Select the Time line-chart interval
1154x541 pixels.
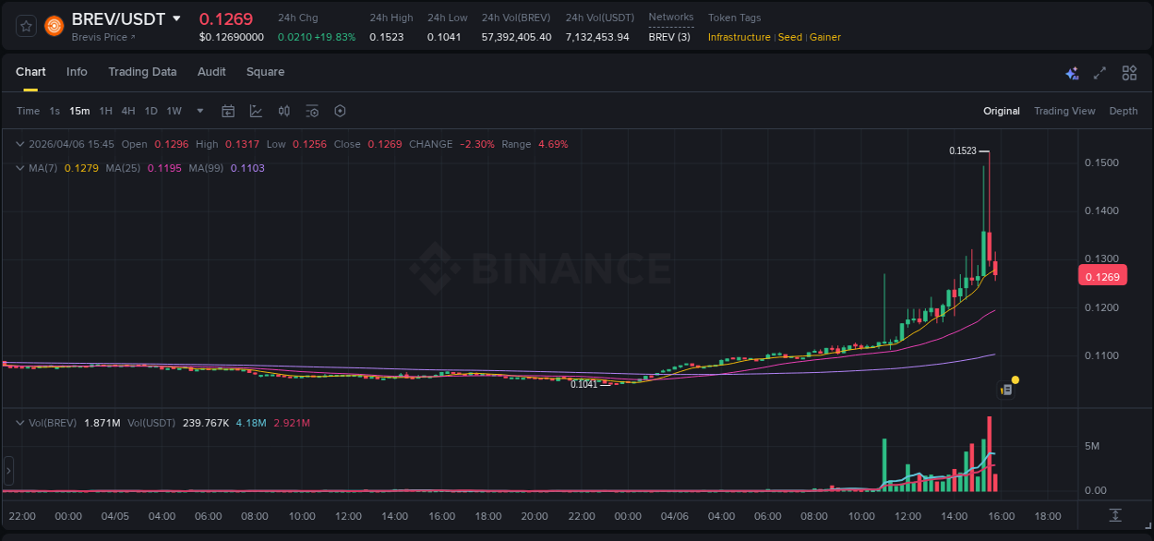pos(28,111)
